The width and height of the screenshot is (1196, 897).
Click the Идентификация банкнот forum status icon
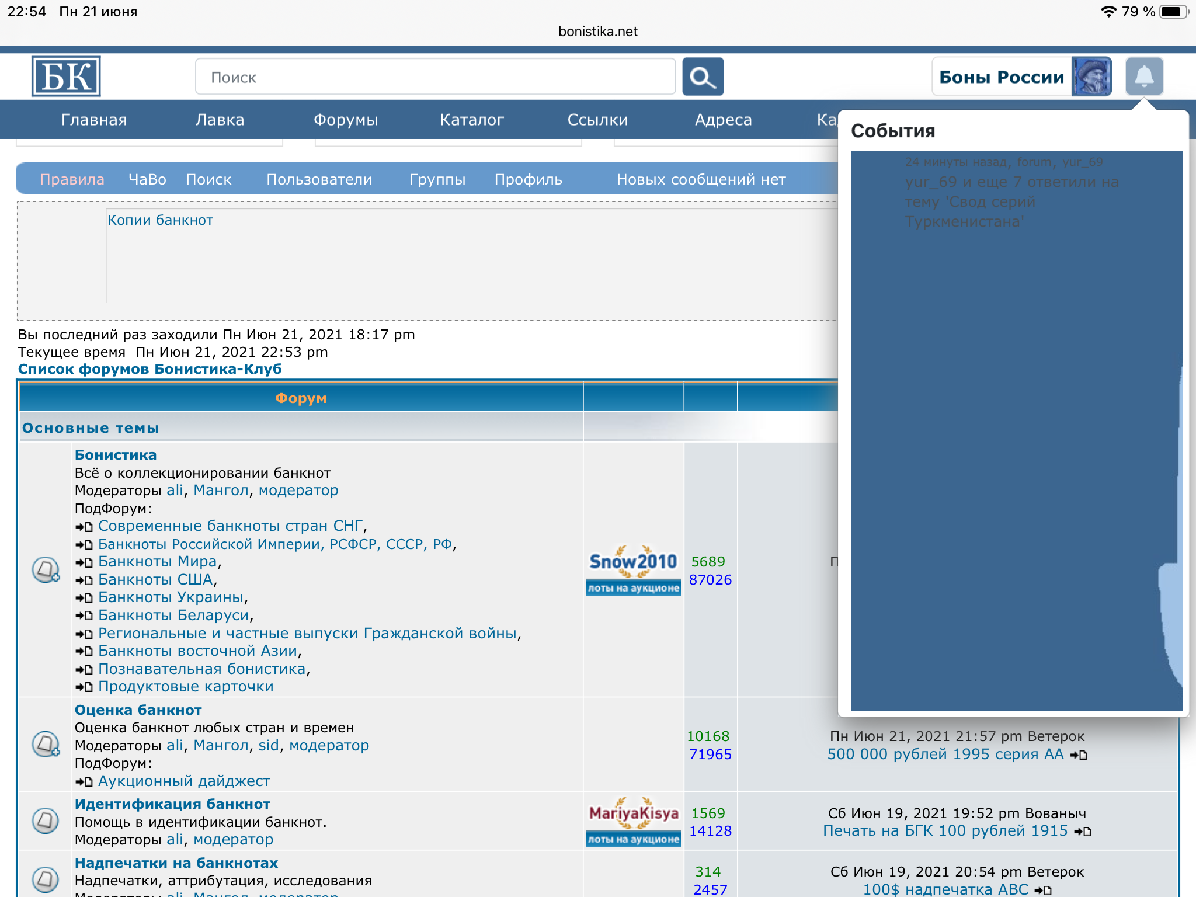pos(46,820)
